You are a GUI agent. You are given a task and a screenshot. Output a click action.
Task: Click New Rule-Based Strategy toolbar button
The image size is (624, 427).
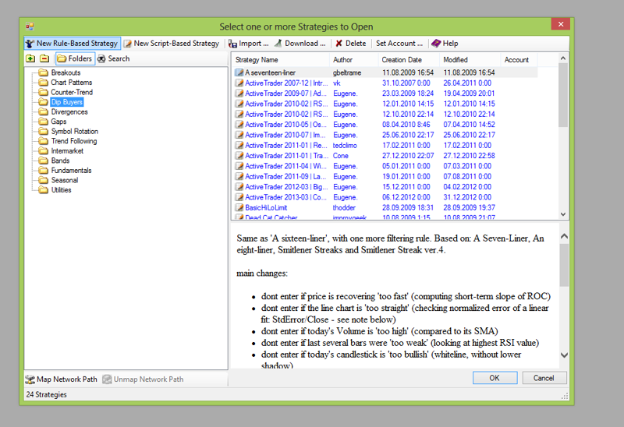tap(71, 44)
